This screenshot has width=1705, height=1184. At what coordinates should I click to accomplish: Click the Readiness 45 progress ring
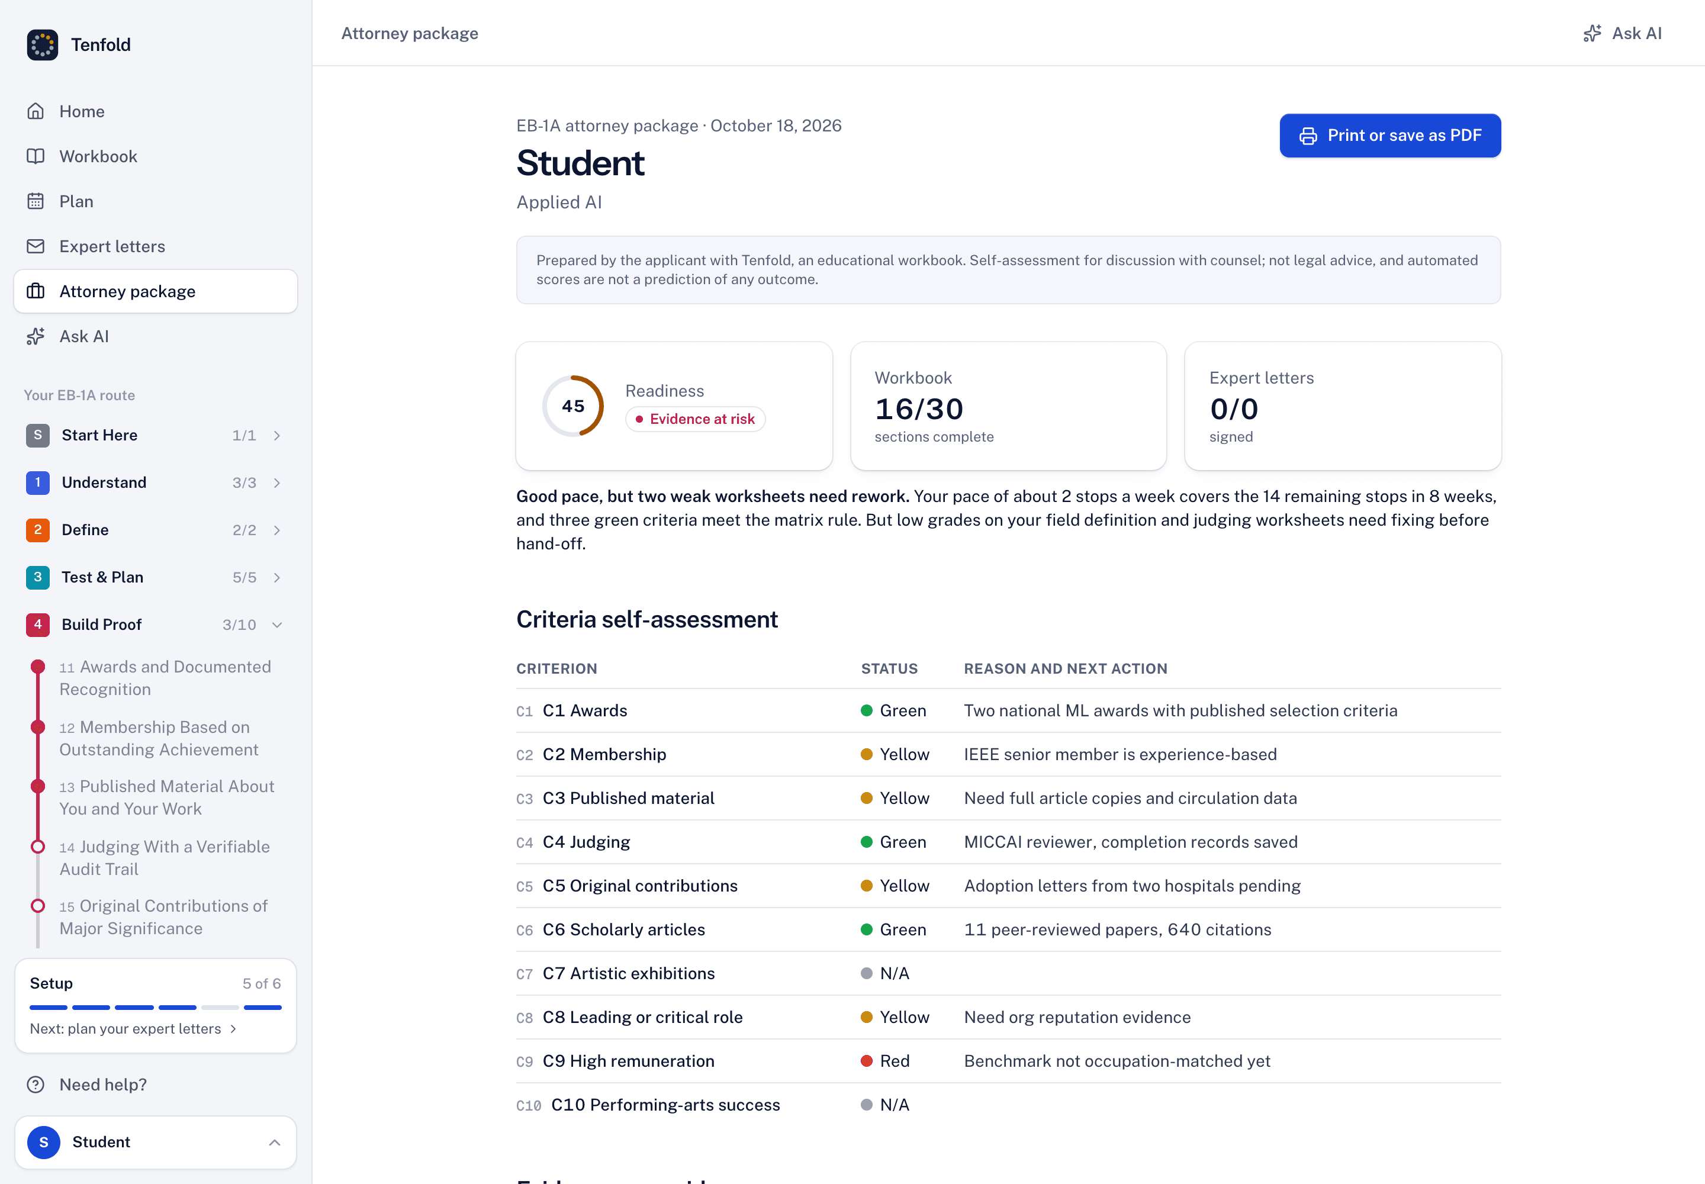click(x=573, y=406)
